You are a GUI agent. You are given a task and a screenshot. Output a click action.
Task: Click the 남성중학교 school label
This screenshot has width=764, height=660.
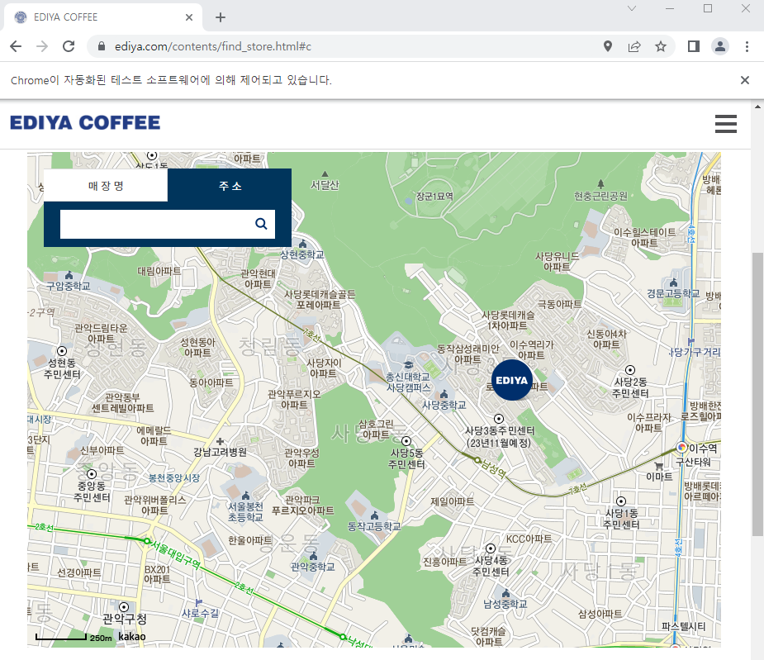click(x=505, y=604)
